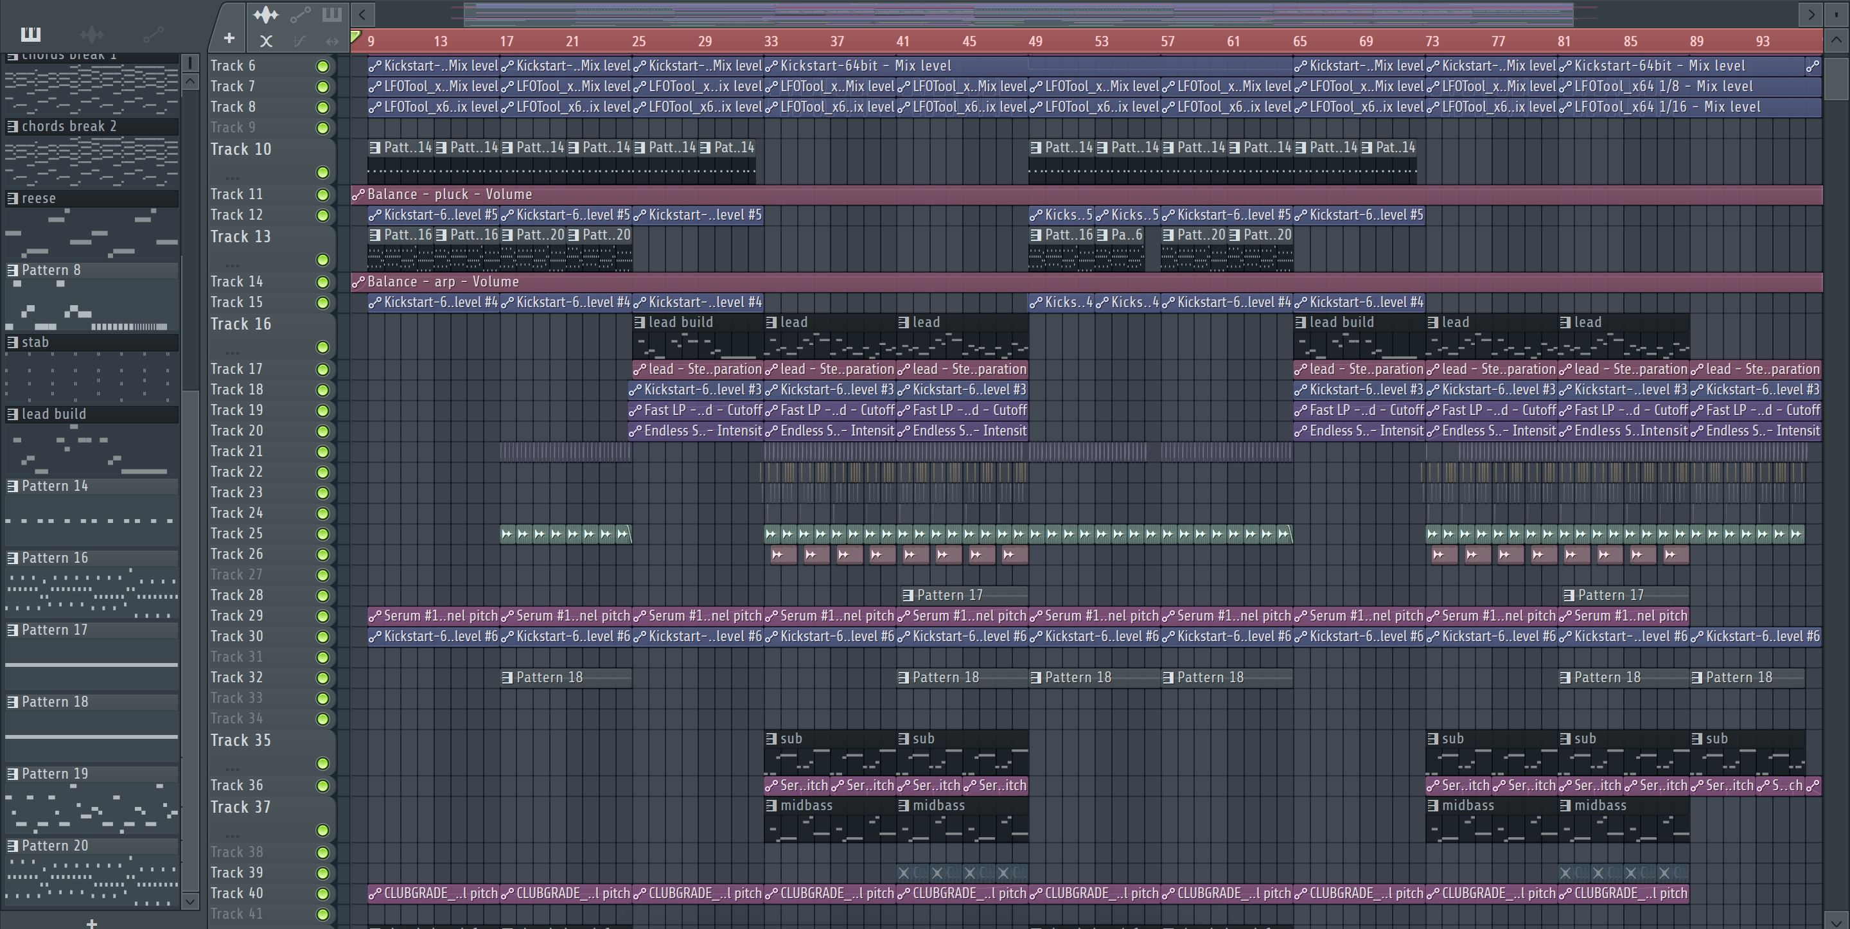This screenshot has height=929, width=1850.
Task: Click the down arrow of the playlist vertical scrollbar
Action: pos(1837,921)
